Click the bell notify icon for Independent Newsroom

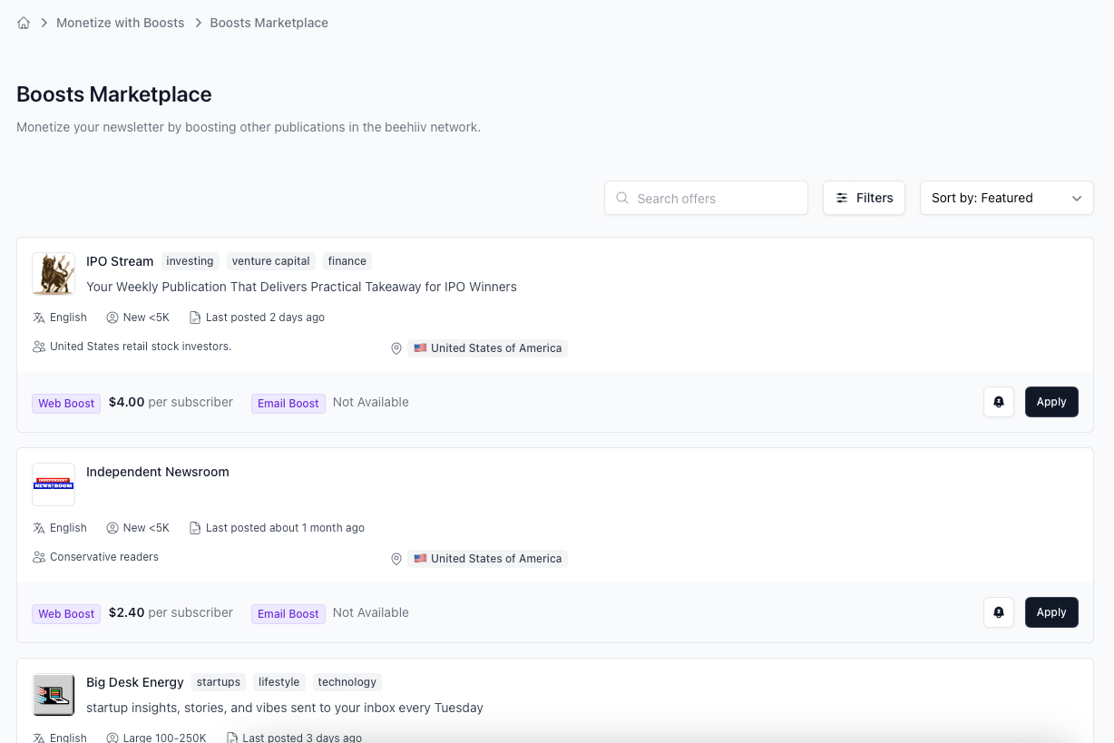[x=999, y=612]
